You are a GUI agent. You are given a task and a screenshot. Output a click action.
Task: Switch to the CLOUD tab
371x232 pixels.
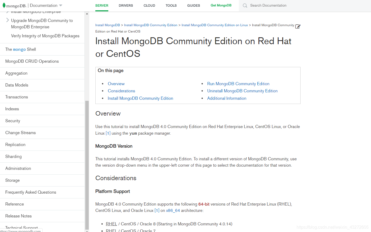tap(149, 6)
